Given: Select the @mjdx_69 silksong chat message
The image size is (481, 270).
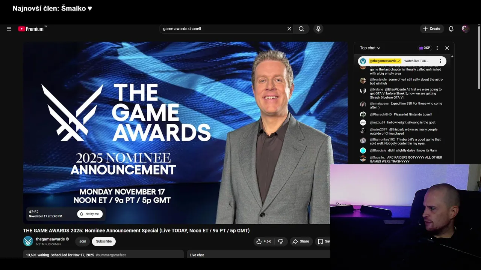Looking at the screenshot, I should pyautogui.click(x=411, y=123).
